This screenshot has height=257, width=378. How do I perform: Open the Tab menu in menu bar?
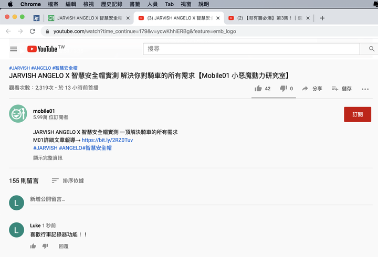(169, 4)
